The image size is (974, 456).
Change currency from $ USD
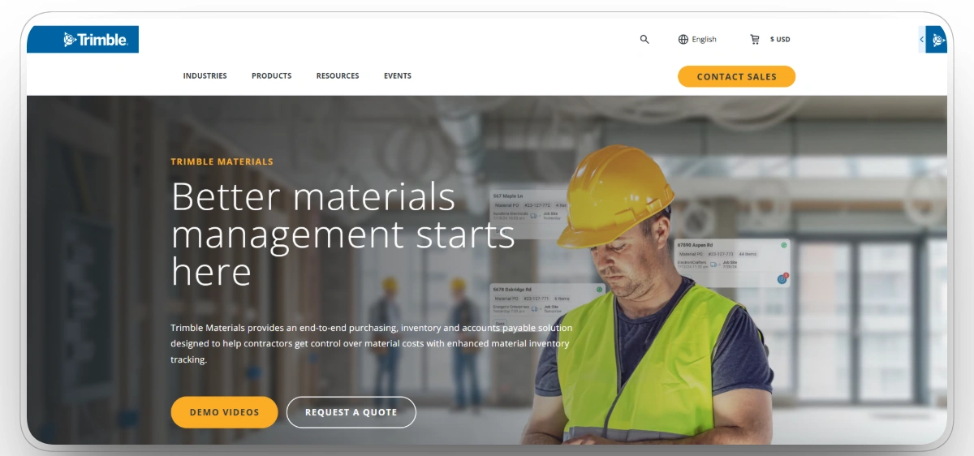[x=780, y=39]
